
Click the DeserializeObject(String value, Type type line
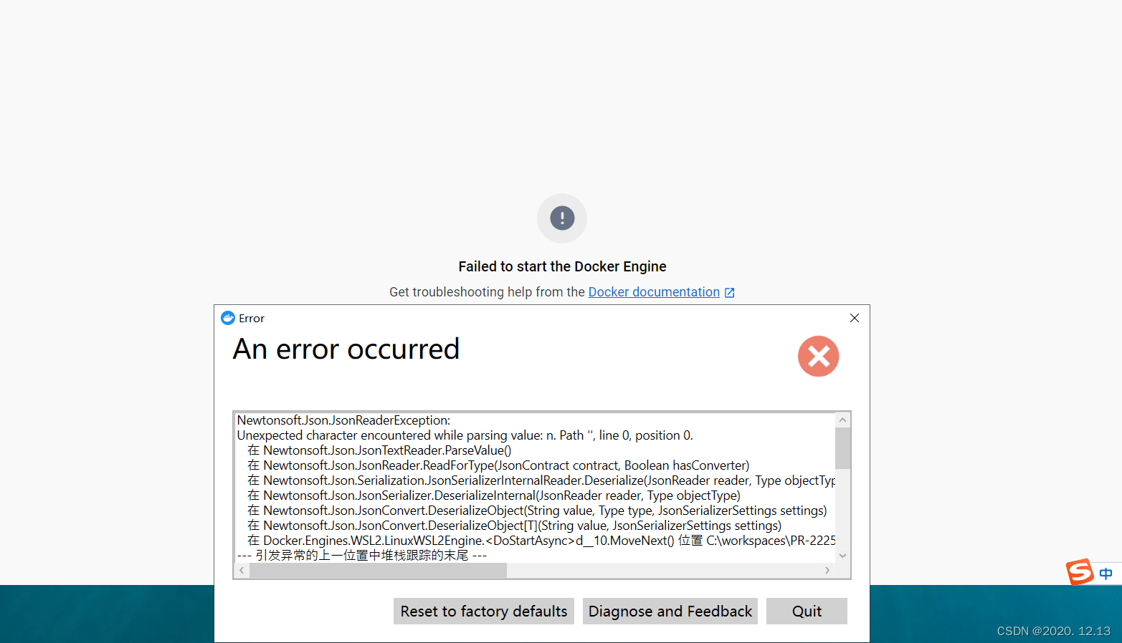[537, 511]
